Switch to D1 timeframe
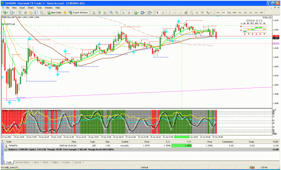Screen dimensions: 281x170 pyautogui.click(x=251, y=13)
